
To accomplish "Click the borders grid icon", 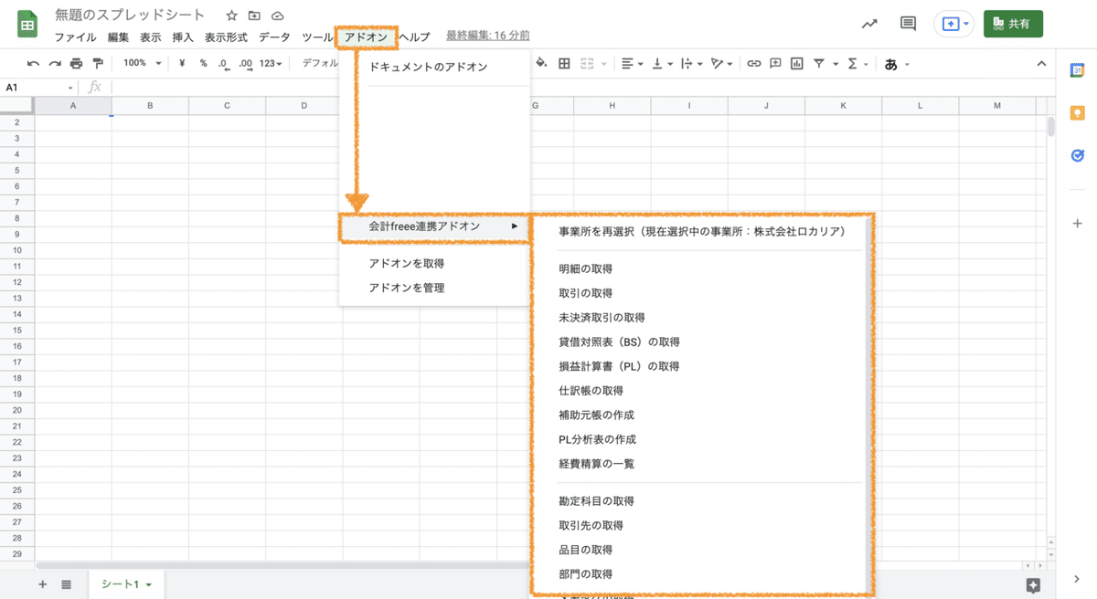I will click(x=564, y=63).
